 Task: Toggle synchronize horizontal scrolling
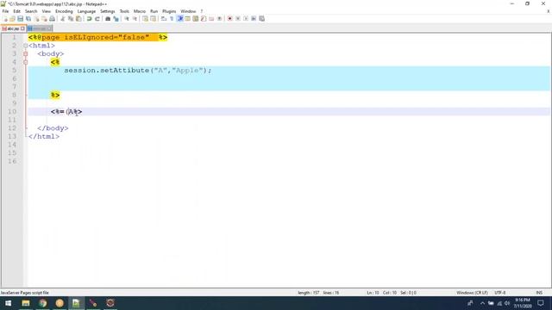pos(154,19)
